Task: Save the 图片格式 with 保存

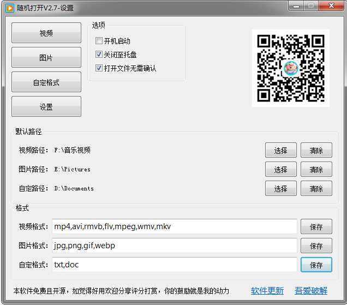Action: tap(316, 246)
